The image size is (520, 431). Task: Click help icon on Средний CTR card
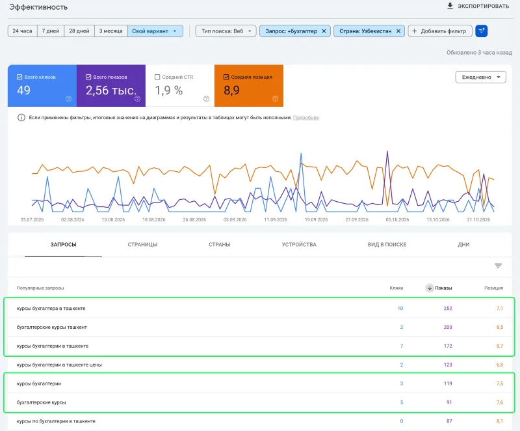[206, 98]
